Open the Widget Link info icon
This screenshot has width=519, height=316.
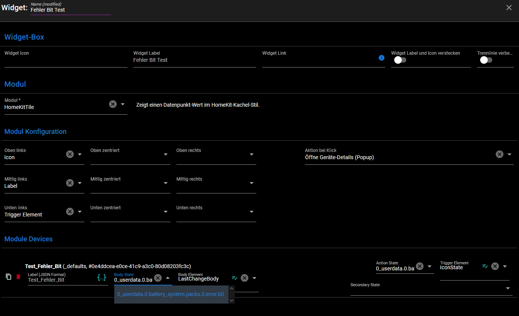coord(381,58)
